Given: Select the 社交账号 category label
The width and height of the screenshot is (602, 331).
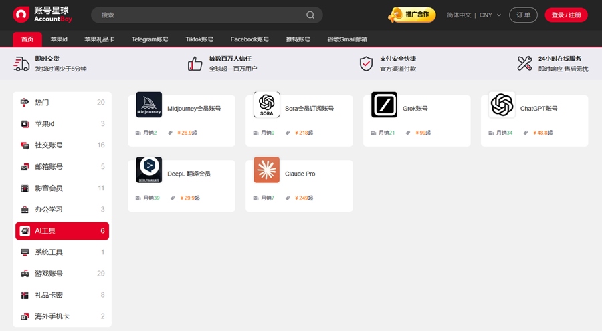Looking at the screenshot, I should point(49,145).
